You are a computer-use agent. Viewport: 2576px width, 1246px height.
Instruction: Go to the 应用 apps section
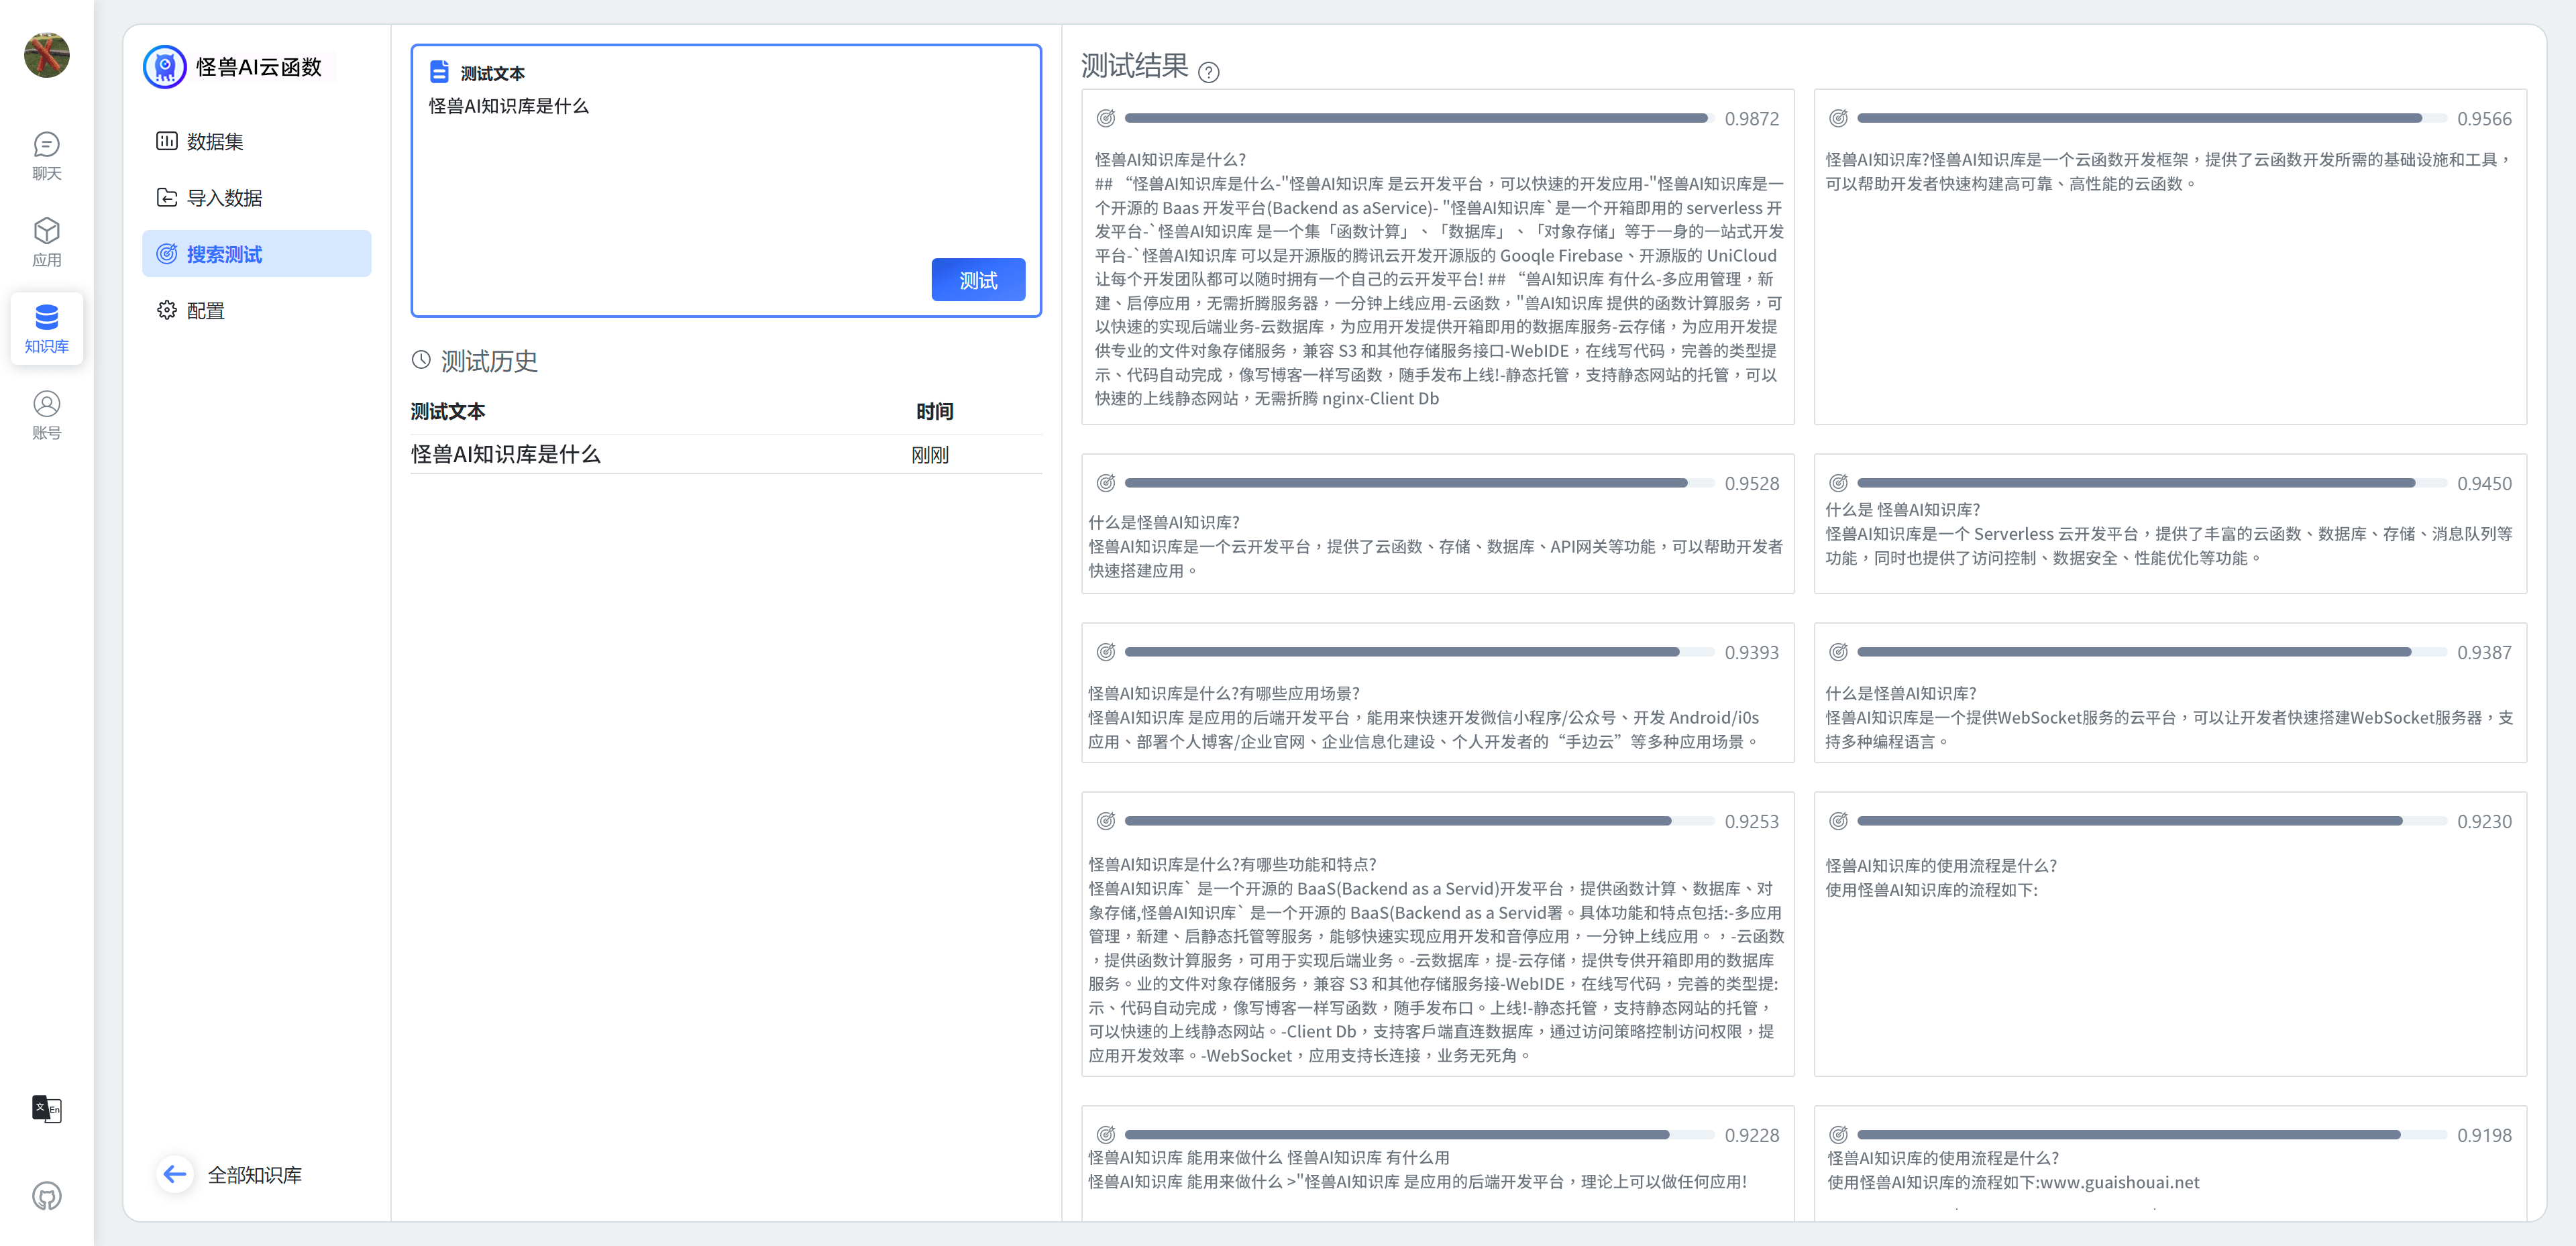[x=46, y=243]
